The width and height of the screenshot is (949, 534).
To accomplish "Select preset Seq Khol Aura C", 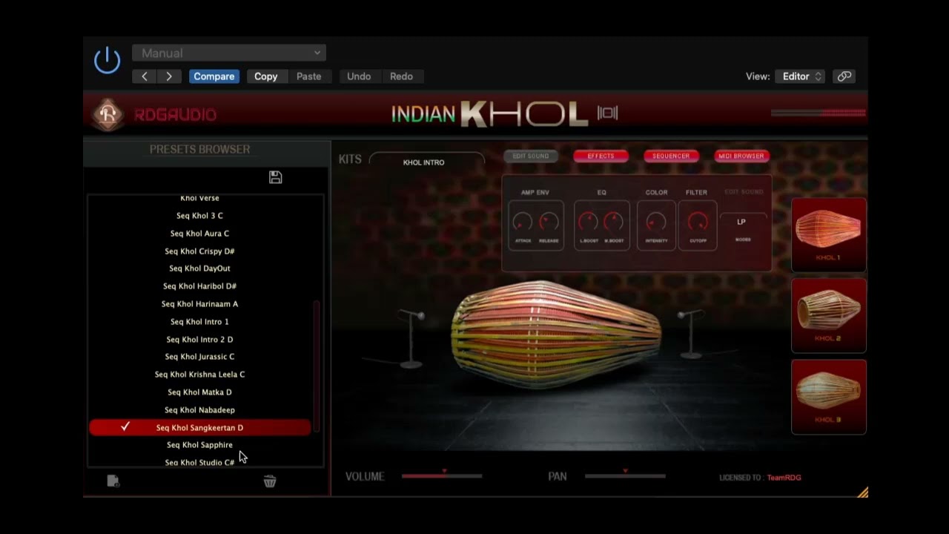I will (x=199, y=234).
